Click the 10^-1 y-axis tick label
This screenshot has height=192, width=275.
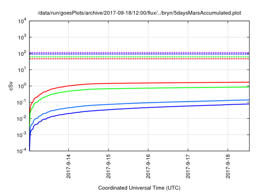[21, 102]
